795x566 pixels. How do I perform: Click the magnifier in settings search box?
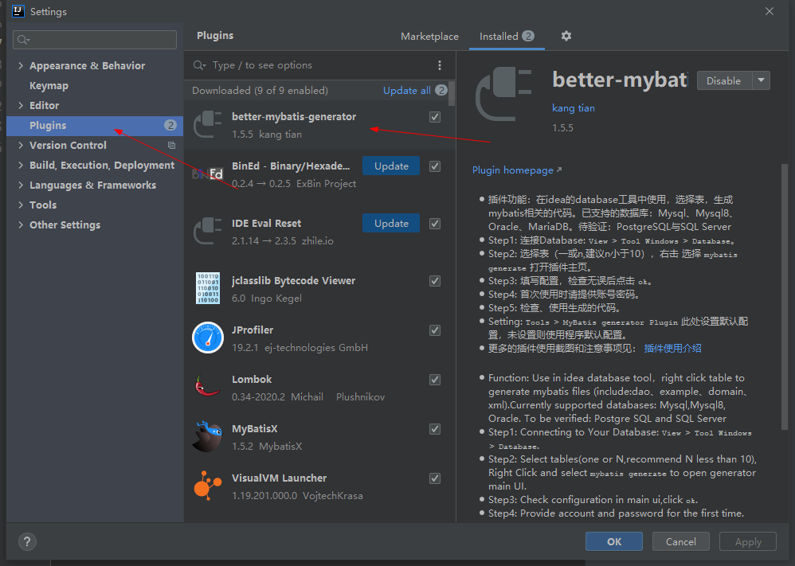23,40
